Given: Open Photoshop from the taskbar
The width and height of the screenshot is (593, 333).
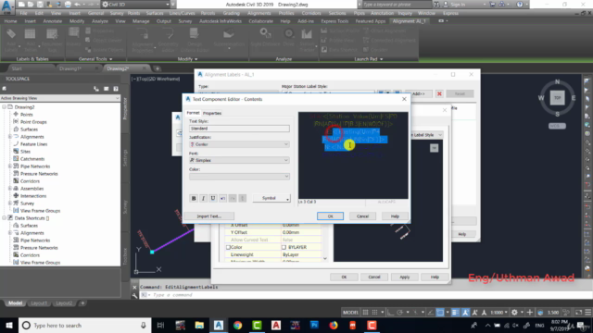Looking at the screenshot, I should point(314,325).
